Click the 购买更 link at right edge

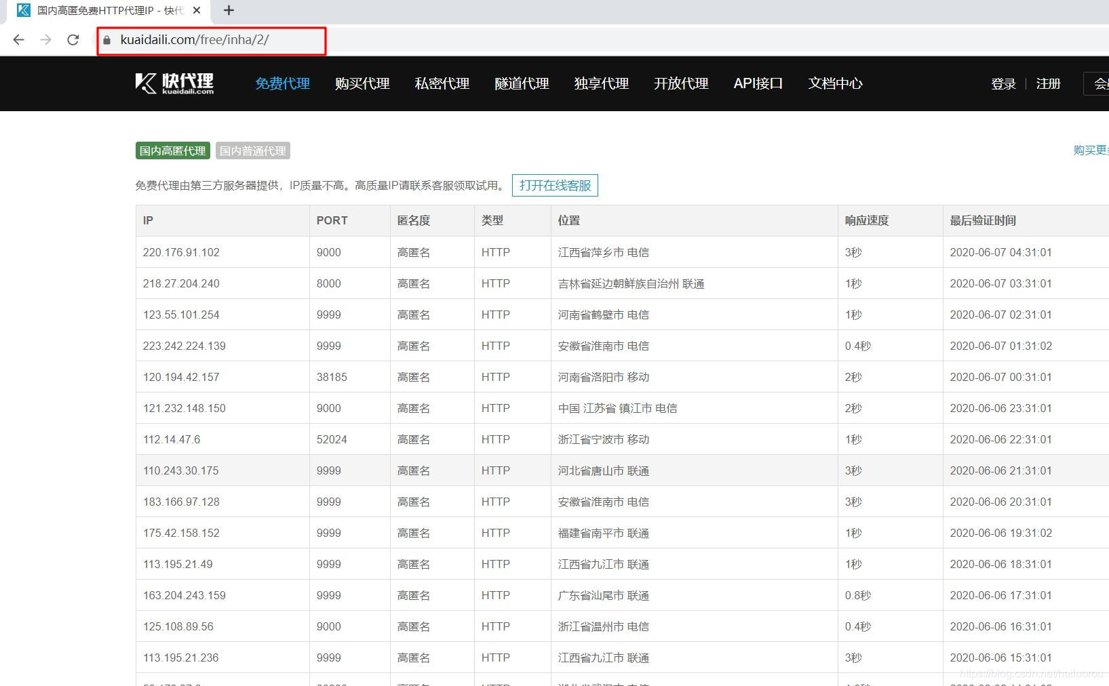point(1091,150)
